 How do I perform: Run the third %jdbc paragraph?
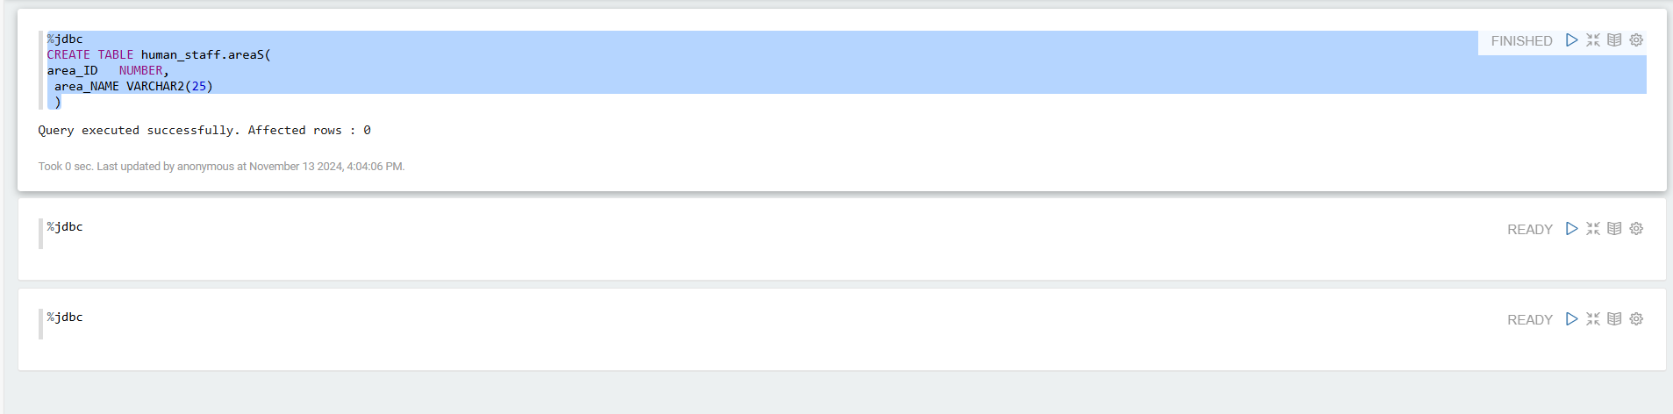1571,319
